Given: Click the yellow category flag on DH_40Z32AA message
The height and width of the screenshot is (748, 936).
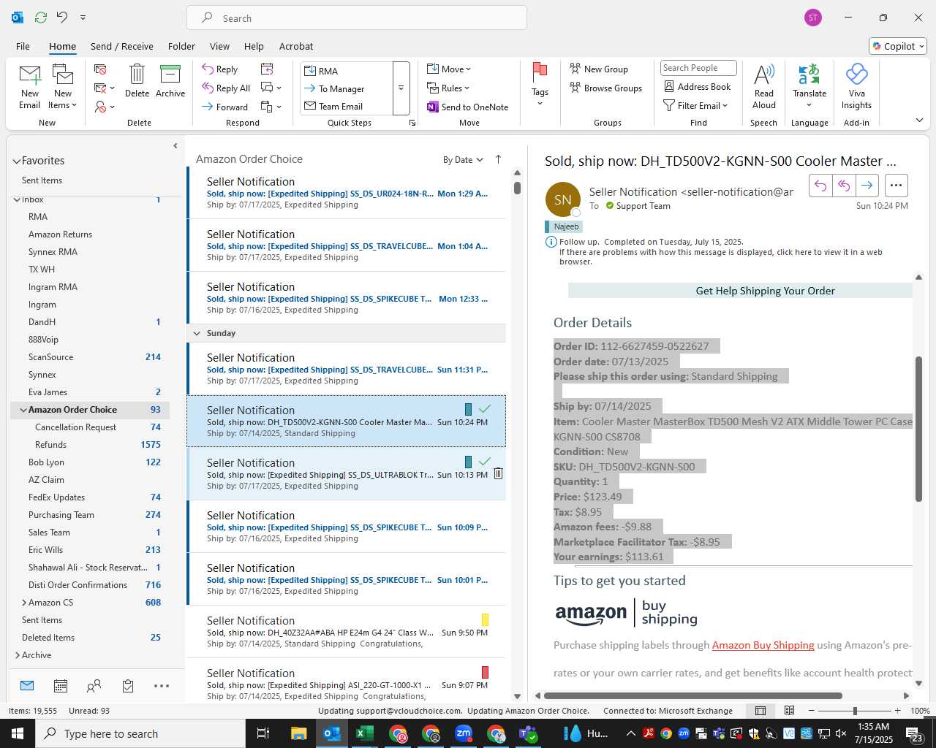Looking at the screenshot, I should tap(484, 619).
